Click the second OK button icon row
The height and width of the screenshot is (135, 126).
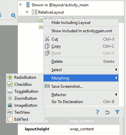[x=41, y=27]
